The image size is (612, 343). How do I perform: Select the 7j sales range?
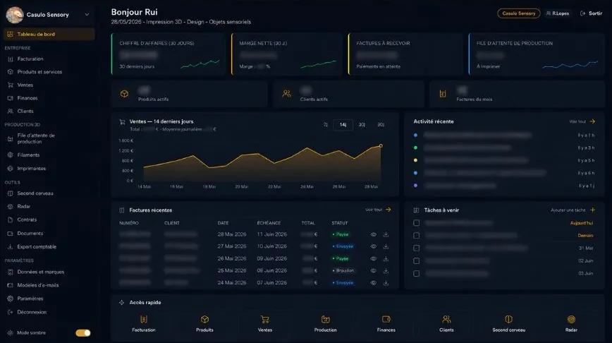pos(325,125)
